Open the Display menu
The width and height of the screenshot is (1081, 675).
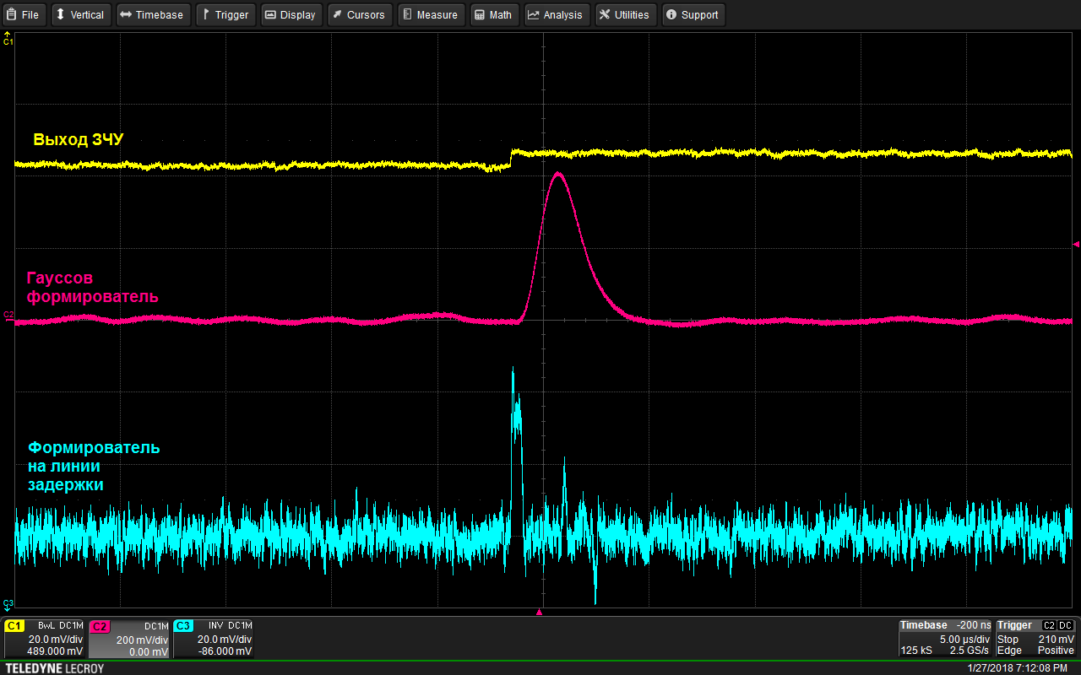tap(290, 14)
